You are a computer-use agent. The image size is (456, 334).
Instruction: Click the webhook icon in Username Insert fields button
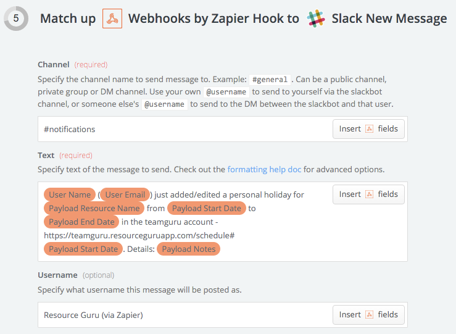(369, 315)
